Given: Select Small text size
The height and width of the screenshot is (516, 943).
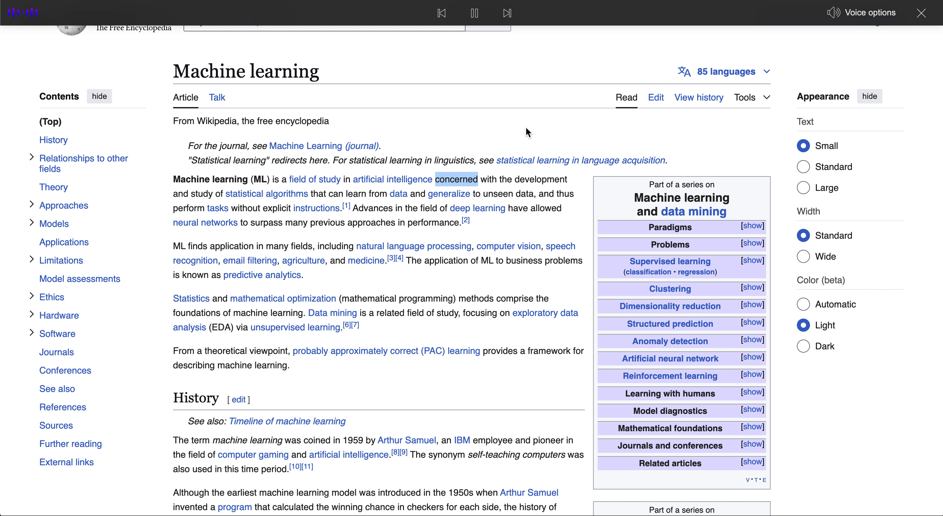Looking at the screenshot, I should (803, 146).
